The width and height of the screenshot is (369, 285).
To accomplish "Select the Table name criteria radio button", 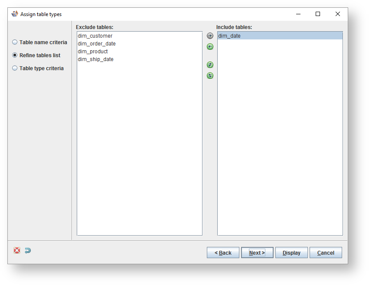I will [x=15, y=42].
